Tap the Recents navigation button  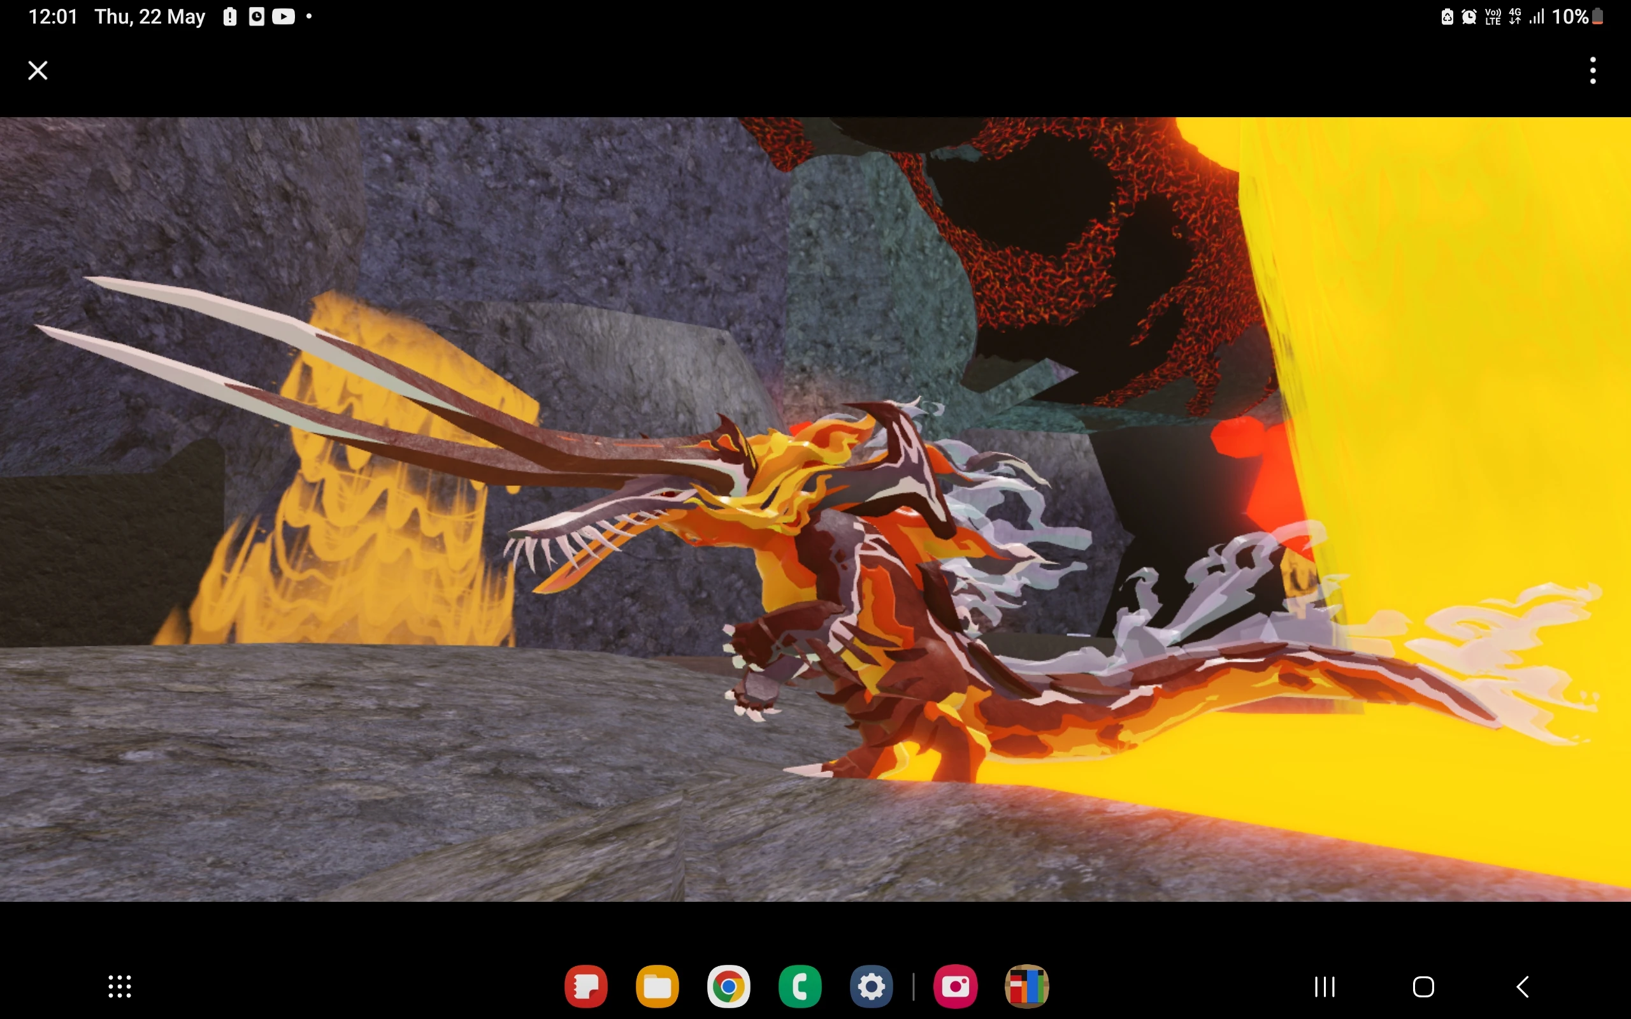[x=1325, y=987]
